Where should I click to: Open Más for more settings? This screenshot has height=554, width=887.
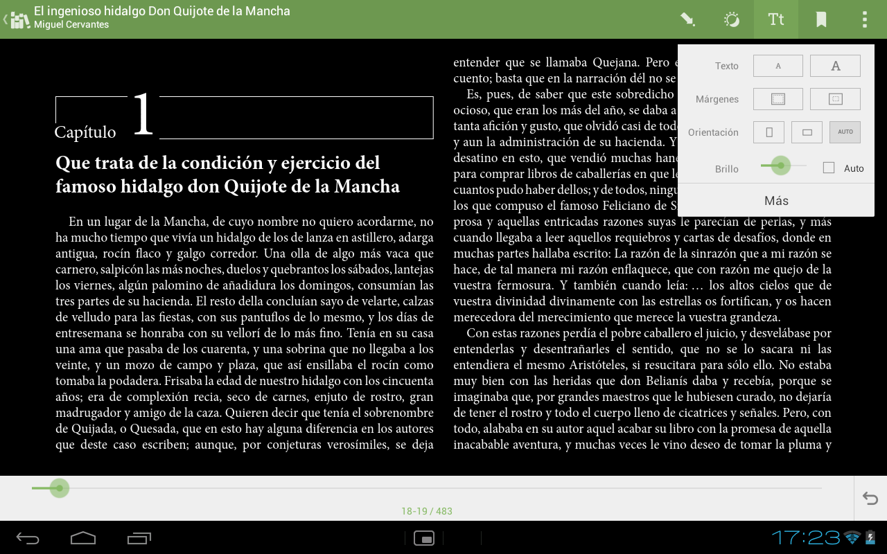(x=776, y=201)
